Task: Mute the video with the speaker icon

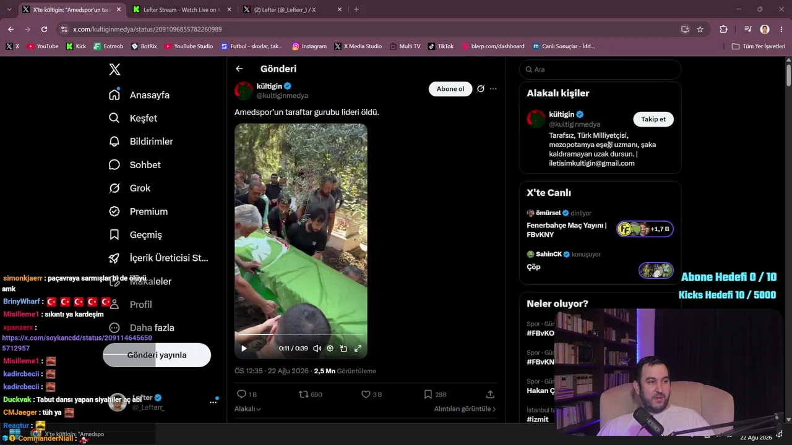Action: coord(317,349)
